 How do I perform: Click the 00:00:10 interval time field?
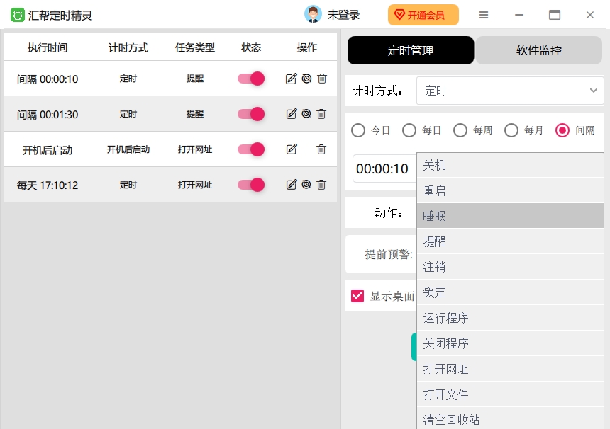click(x=384, y=168)
